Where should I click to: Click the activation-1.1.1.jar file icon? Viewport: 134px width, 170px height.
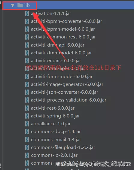coord(27,14)
